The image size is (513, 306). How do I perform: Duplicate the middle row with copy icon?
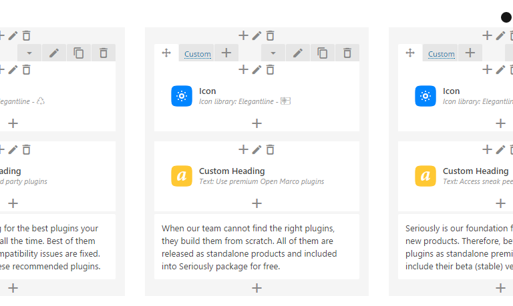322,53
